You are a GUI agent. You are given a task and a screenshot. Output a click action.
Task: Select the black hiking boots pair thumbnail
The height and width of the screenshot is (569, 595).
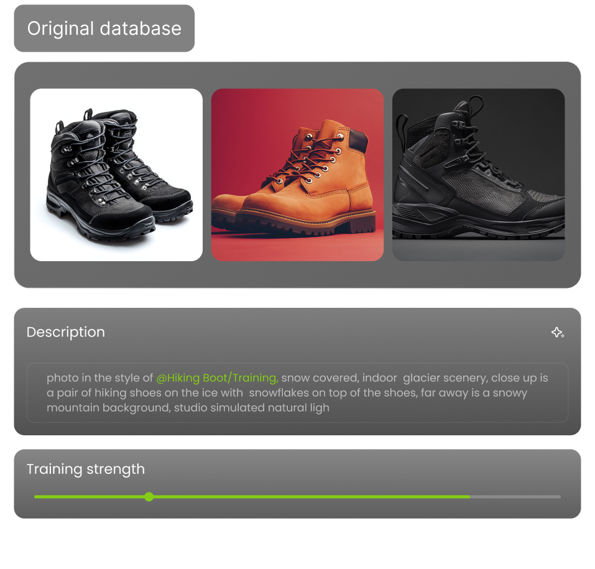tap(116, 175)
